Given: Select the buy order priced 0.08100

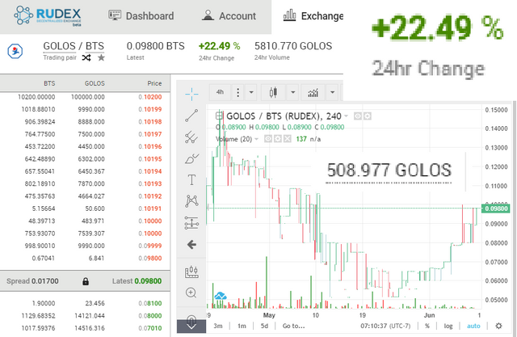Looking at the screenshot, I should [x=85, y=303].
